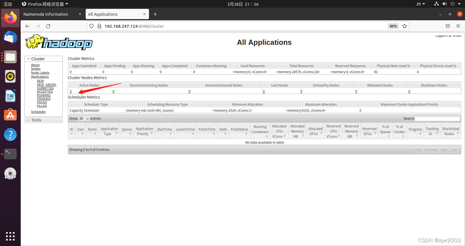The image size is (465, 246).
Task: Show applications grid in dock
Action: click(x=10, y=236)
